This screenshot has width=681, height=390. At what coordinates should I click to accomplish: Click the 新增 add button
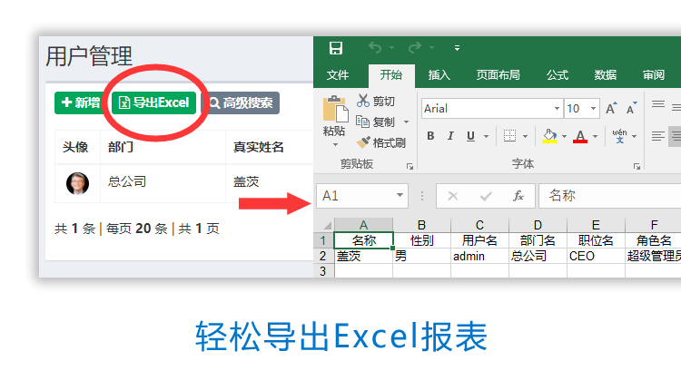click(x=81, y=102)
